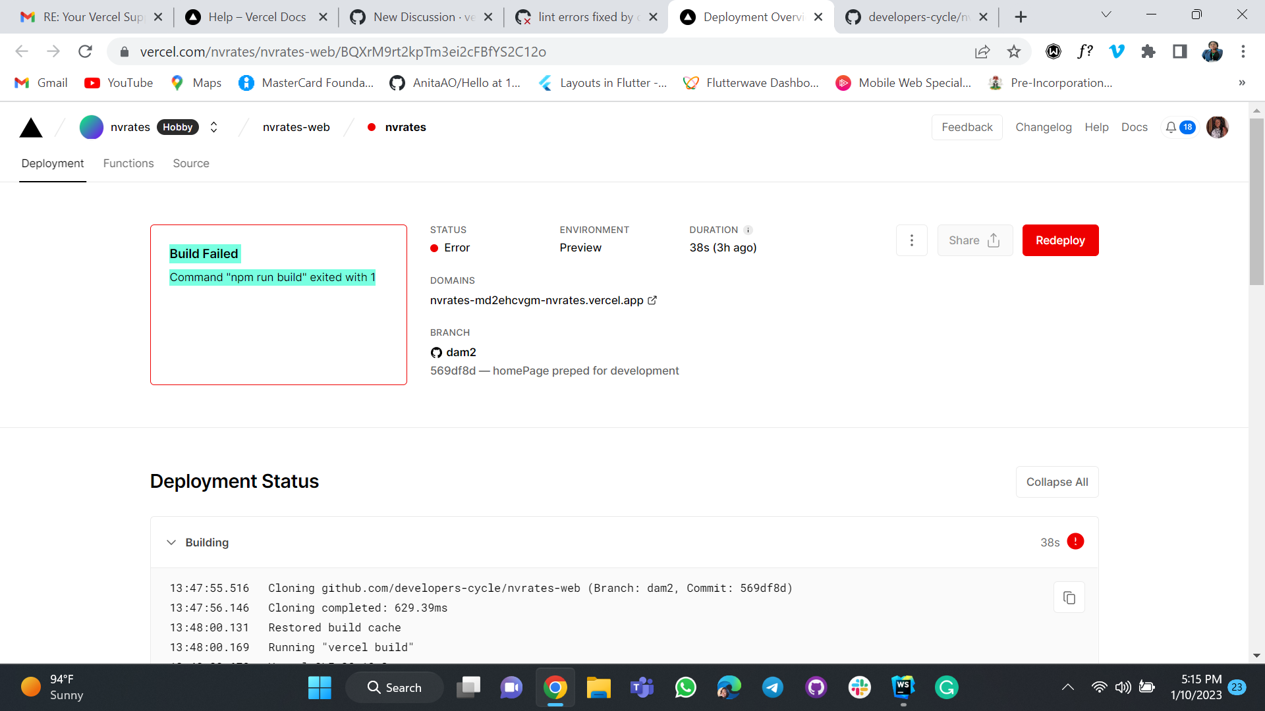This screenshot has width=1265, height=711.
Task: Click the WordPress extension icon
Action: 1054,51
